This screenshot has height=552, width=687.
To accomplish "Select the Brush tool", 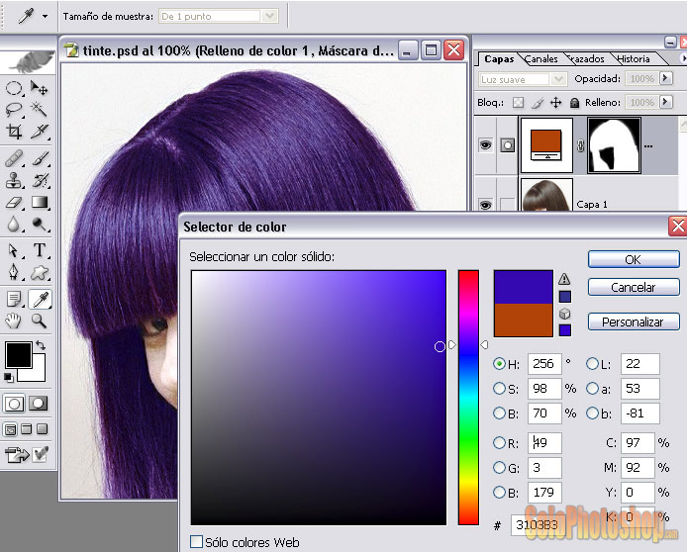I will (x=39, y=158).
